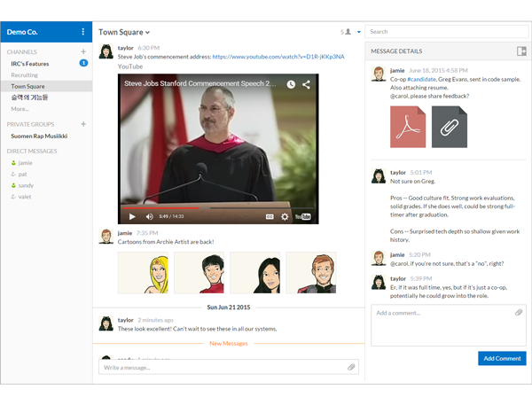This screenshot has height=405, width=532.
Task: Click the Watch Later clock icon
Action: (x=291, y=84)
